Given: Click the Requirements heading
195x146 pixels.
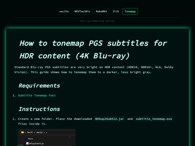Looking at the screenshot, I should pyautogui.click(x=39, y=86).
